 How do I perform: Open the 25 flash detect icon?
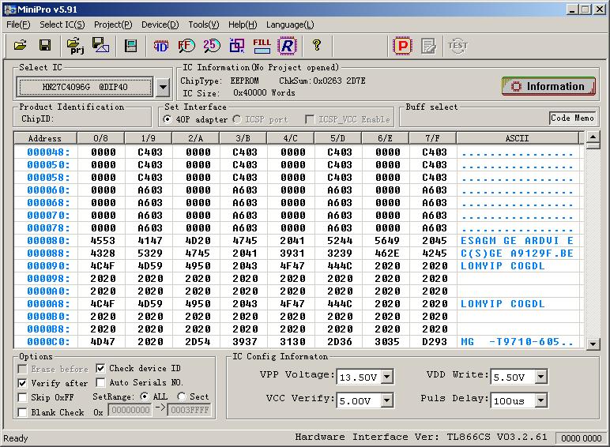pyautogui.click(x=211, y=46)
